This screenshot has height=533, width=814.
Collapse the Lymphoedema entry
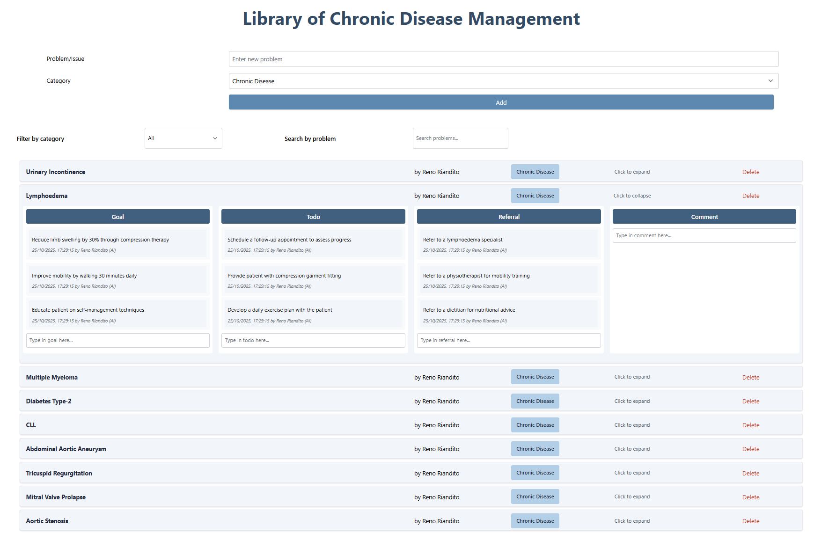point(632,196)
